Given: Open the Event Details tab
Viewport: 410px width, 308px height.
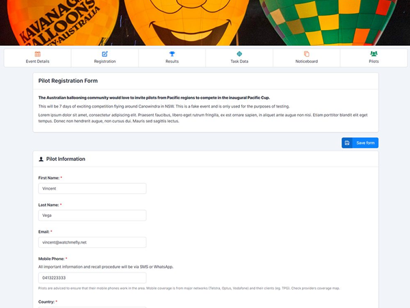Looking at the screenshot, I should pyautogui.click(x=38, y=58).
